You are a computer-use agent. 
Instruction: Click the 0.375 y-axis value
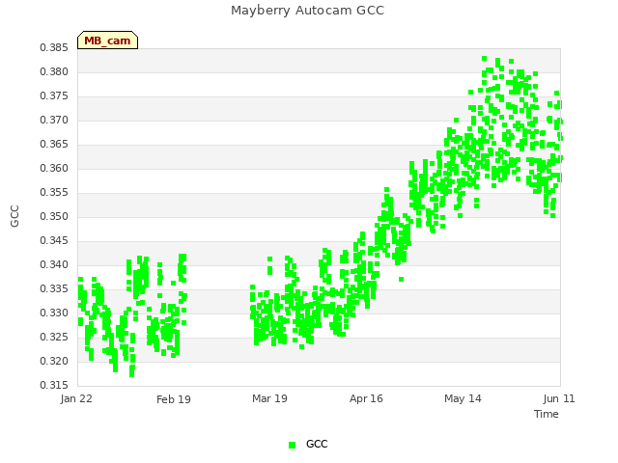click(54, 95)
